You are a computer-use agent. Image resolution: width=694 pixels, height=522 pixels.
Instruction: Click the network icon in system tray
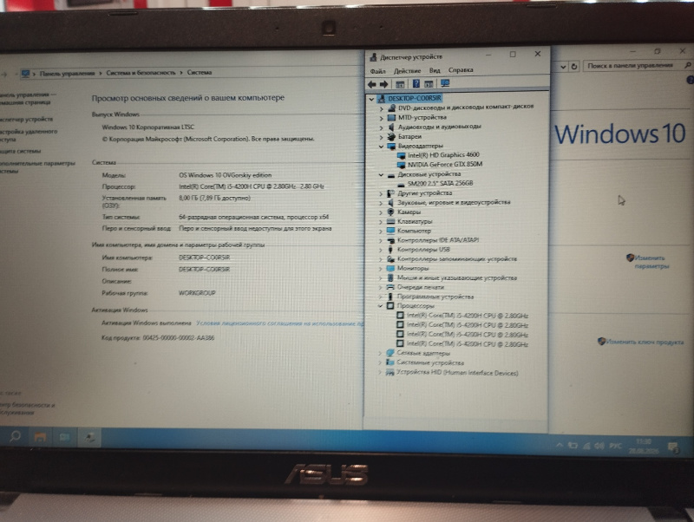pyautogui.click(x=587, y=446)
